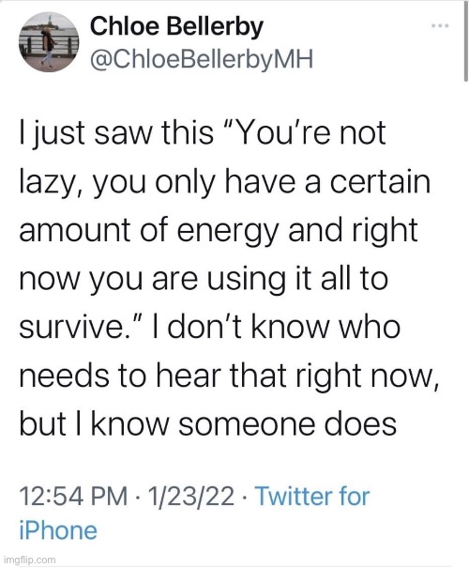The width and height of the screenshot is (469, 568).
Task: Select the word "energy" in the tweet
Action: [x=226, y=232]
